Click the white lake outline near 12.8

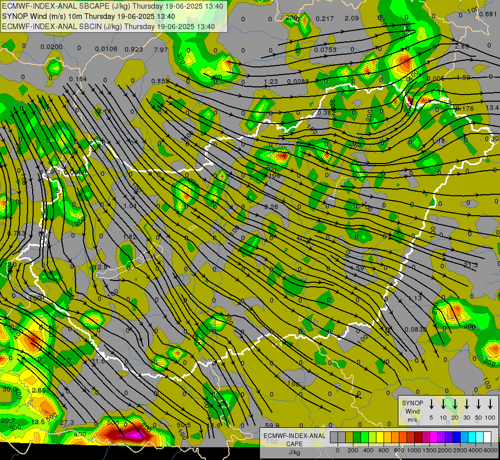[x=130, y=262]
